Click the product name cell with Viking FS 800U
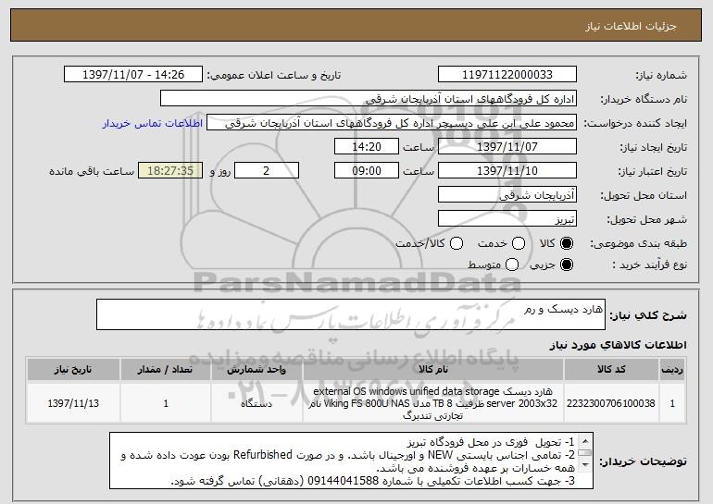This screenshot has height=504, width=713. pyautogui.click(x=433, y=403)
